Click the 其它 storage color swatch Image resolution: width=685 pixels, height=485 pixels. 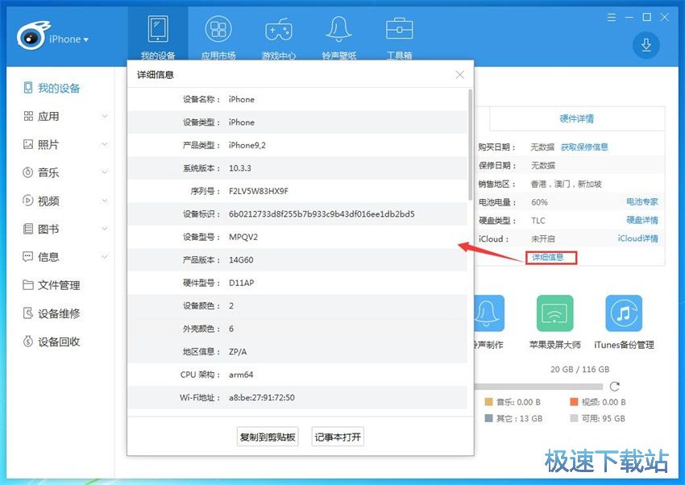489,418
